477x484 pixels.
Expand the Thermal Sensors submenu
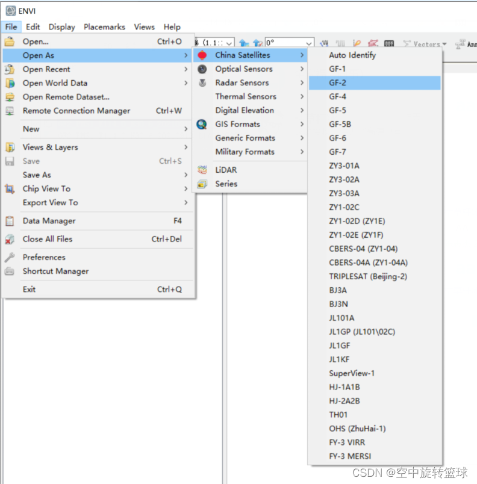[251, 96]
